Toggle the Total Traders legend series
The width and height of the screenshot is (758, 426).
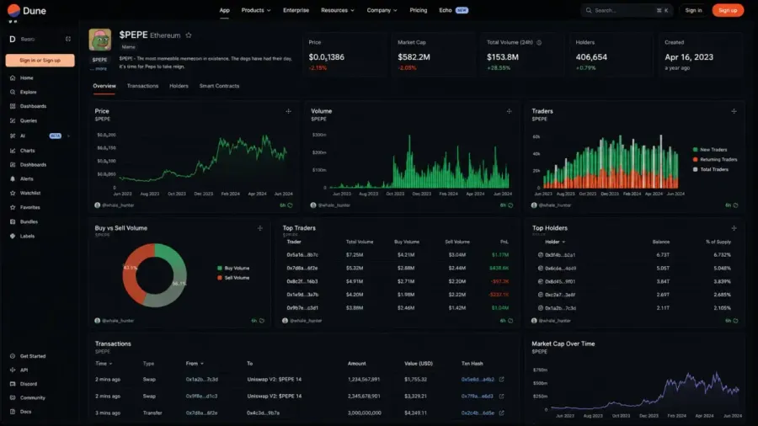(x=711, y=169)
